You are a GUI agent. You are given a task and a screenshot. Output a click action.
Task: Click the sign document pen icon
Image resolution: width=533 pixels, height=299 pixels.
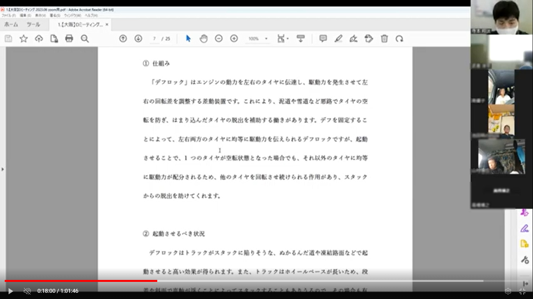click(354, 39)
